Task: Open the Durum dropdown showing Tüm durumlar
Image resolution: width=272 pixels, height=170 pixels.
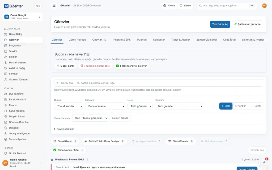Action: click(69, 106)
